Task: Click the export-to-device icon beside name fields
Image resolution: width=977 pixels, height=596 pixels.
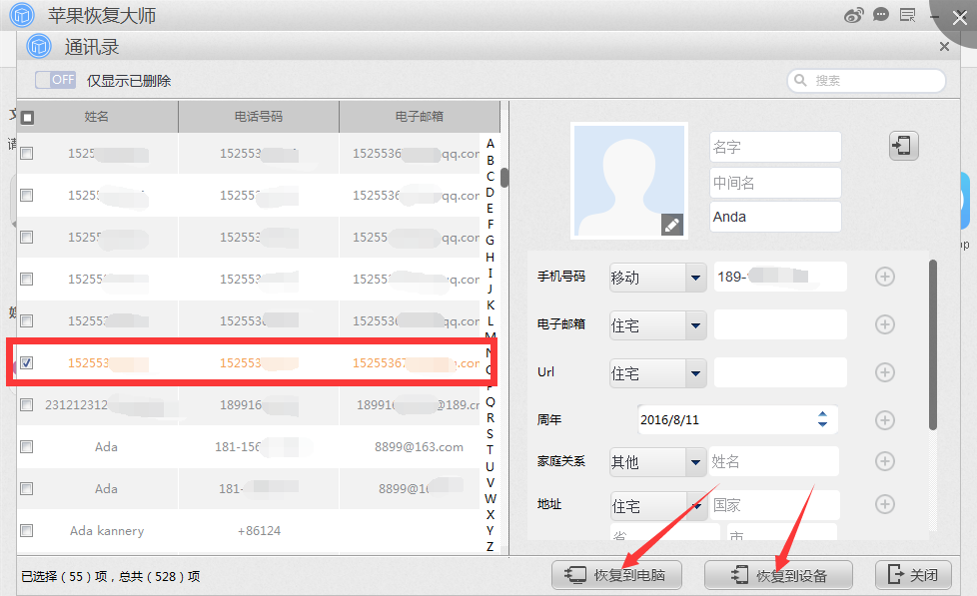Action: [903, 146]
